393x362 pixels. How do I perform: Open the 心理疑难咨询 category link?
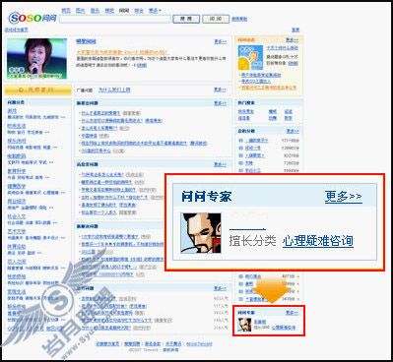pyautogui.click(x=318, y=241)
